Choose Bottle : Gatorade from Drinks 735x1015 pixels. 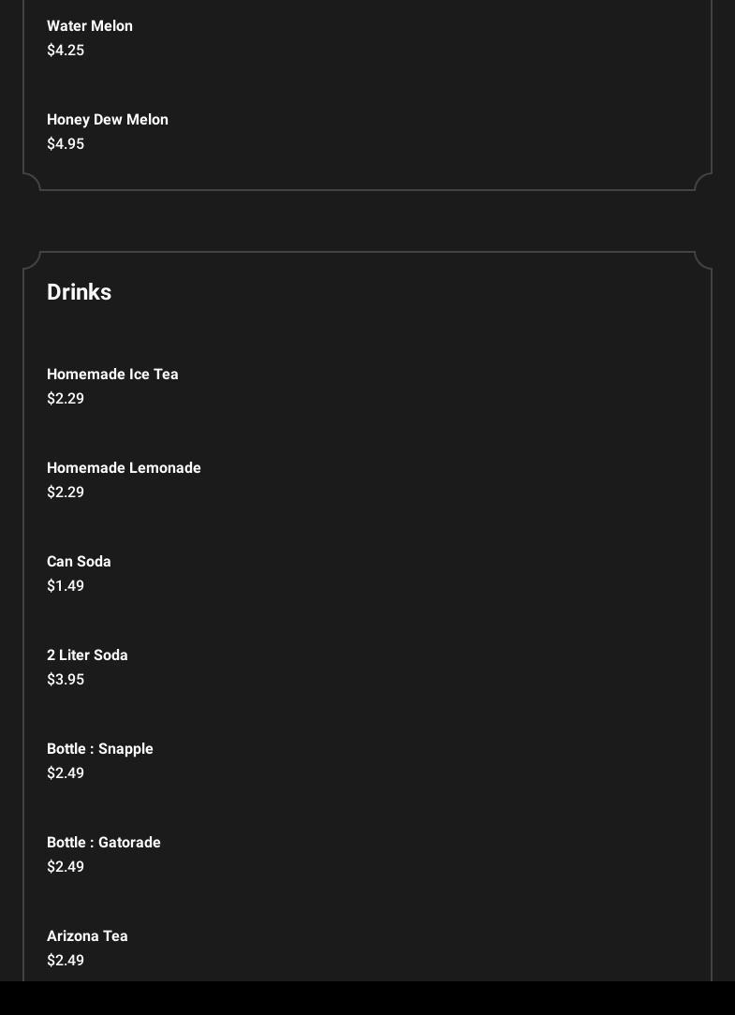pyautogui.click(x=104, y=843)
